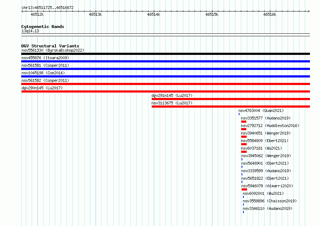
Task: Select the red nsv3351577 Audano2019 block
Action: point(244,122)
